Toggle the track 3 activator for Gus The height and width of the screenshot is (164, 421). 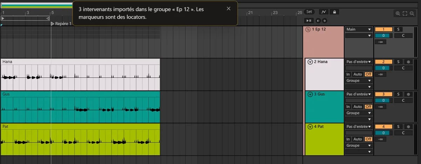pos(383,94)
